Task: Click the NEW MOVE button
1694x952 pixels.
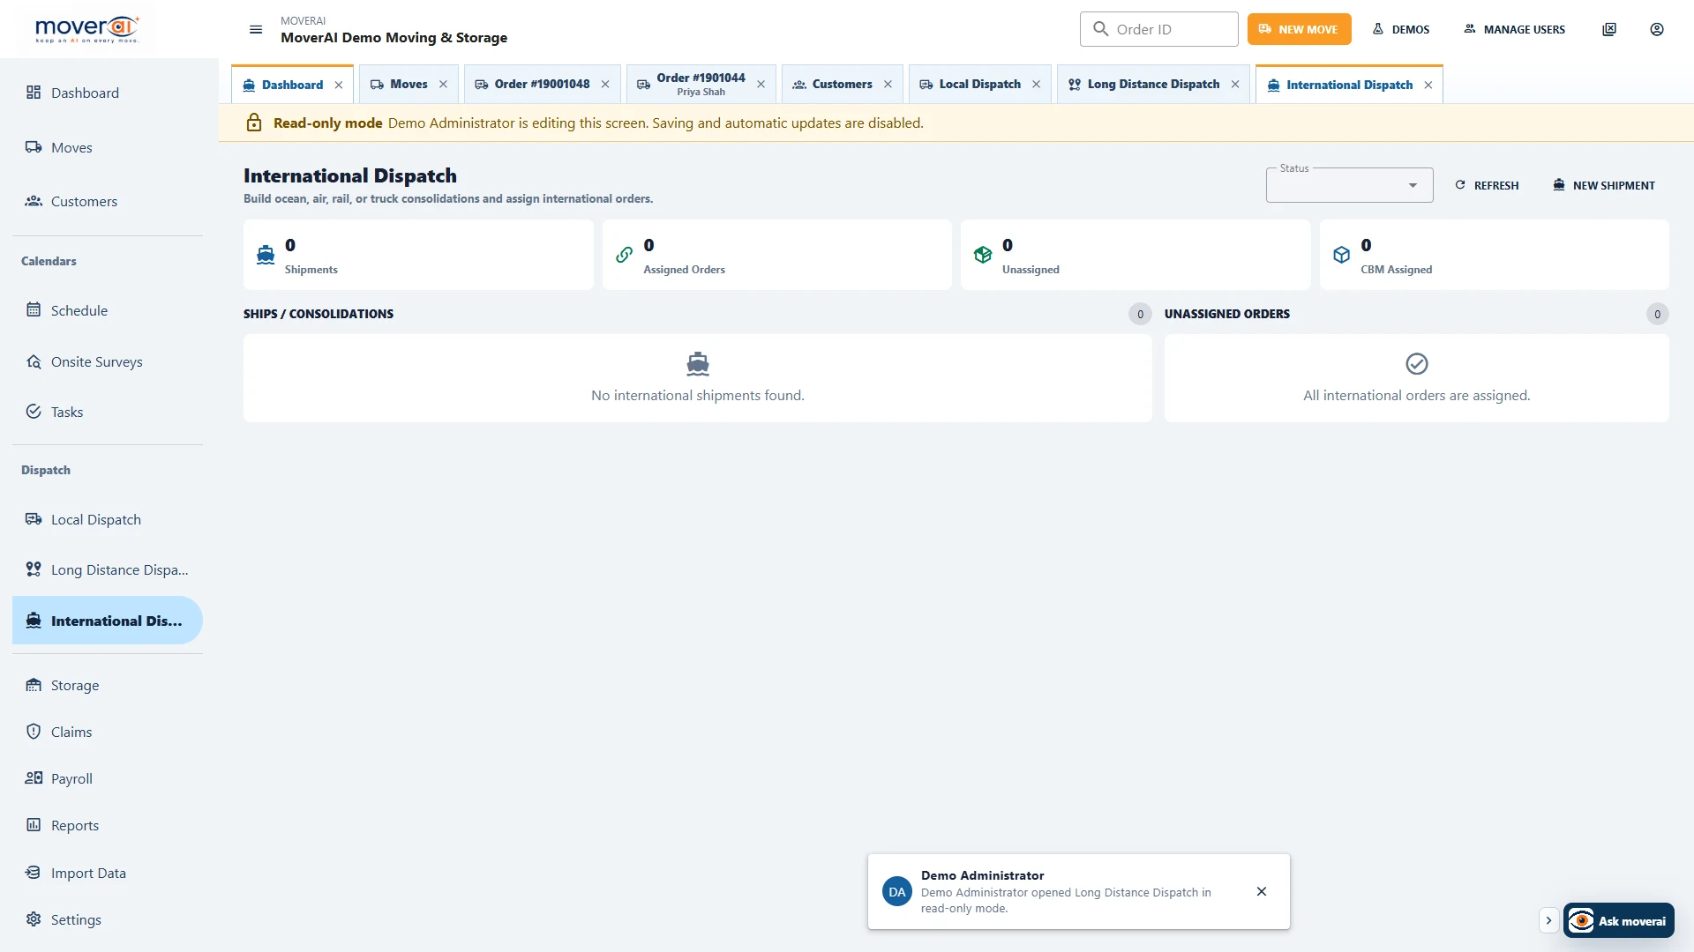Action: point(1299,29)
